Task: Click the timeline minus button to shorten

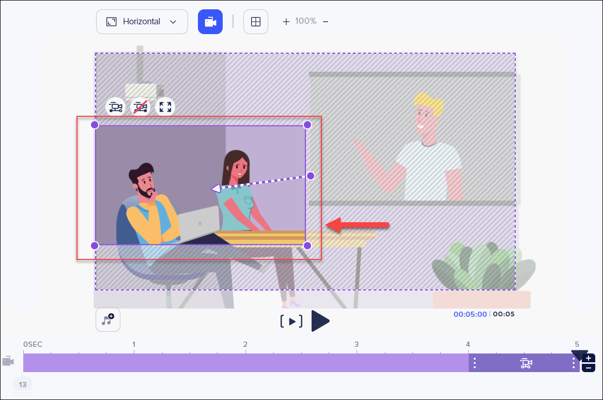Action: click(589, 368)
